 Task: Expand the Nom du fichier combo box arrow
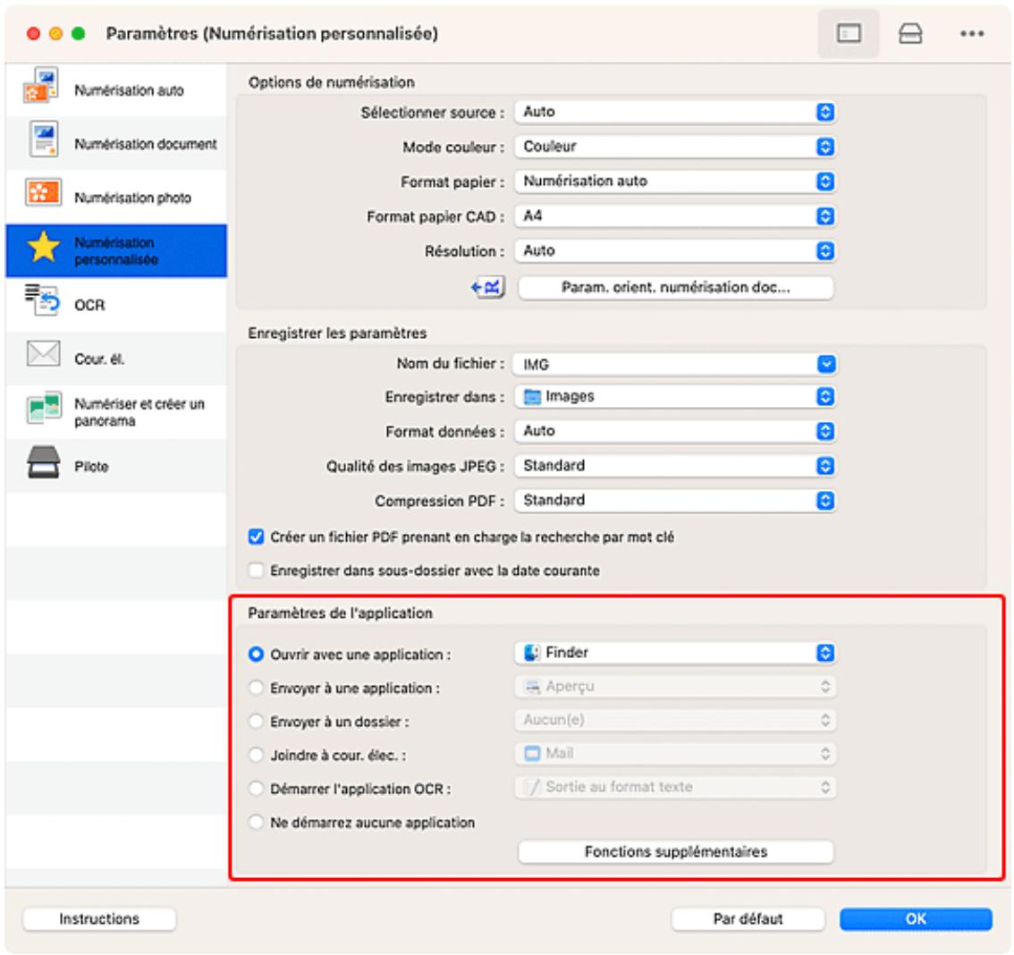click(826, 364)
